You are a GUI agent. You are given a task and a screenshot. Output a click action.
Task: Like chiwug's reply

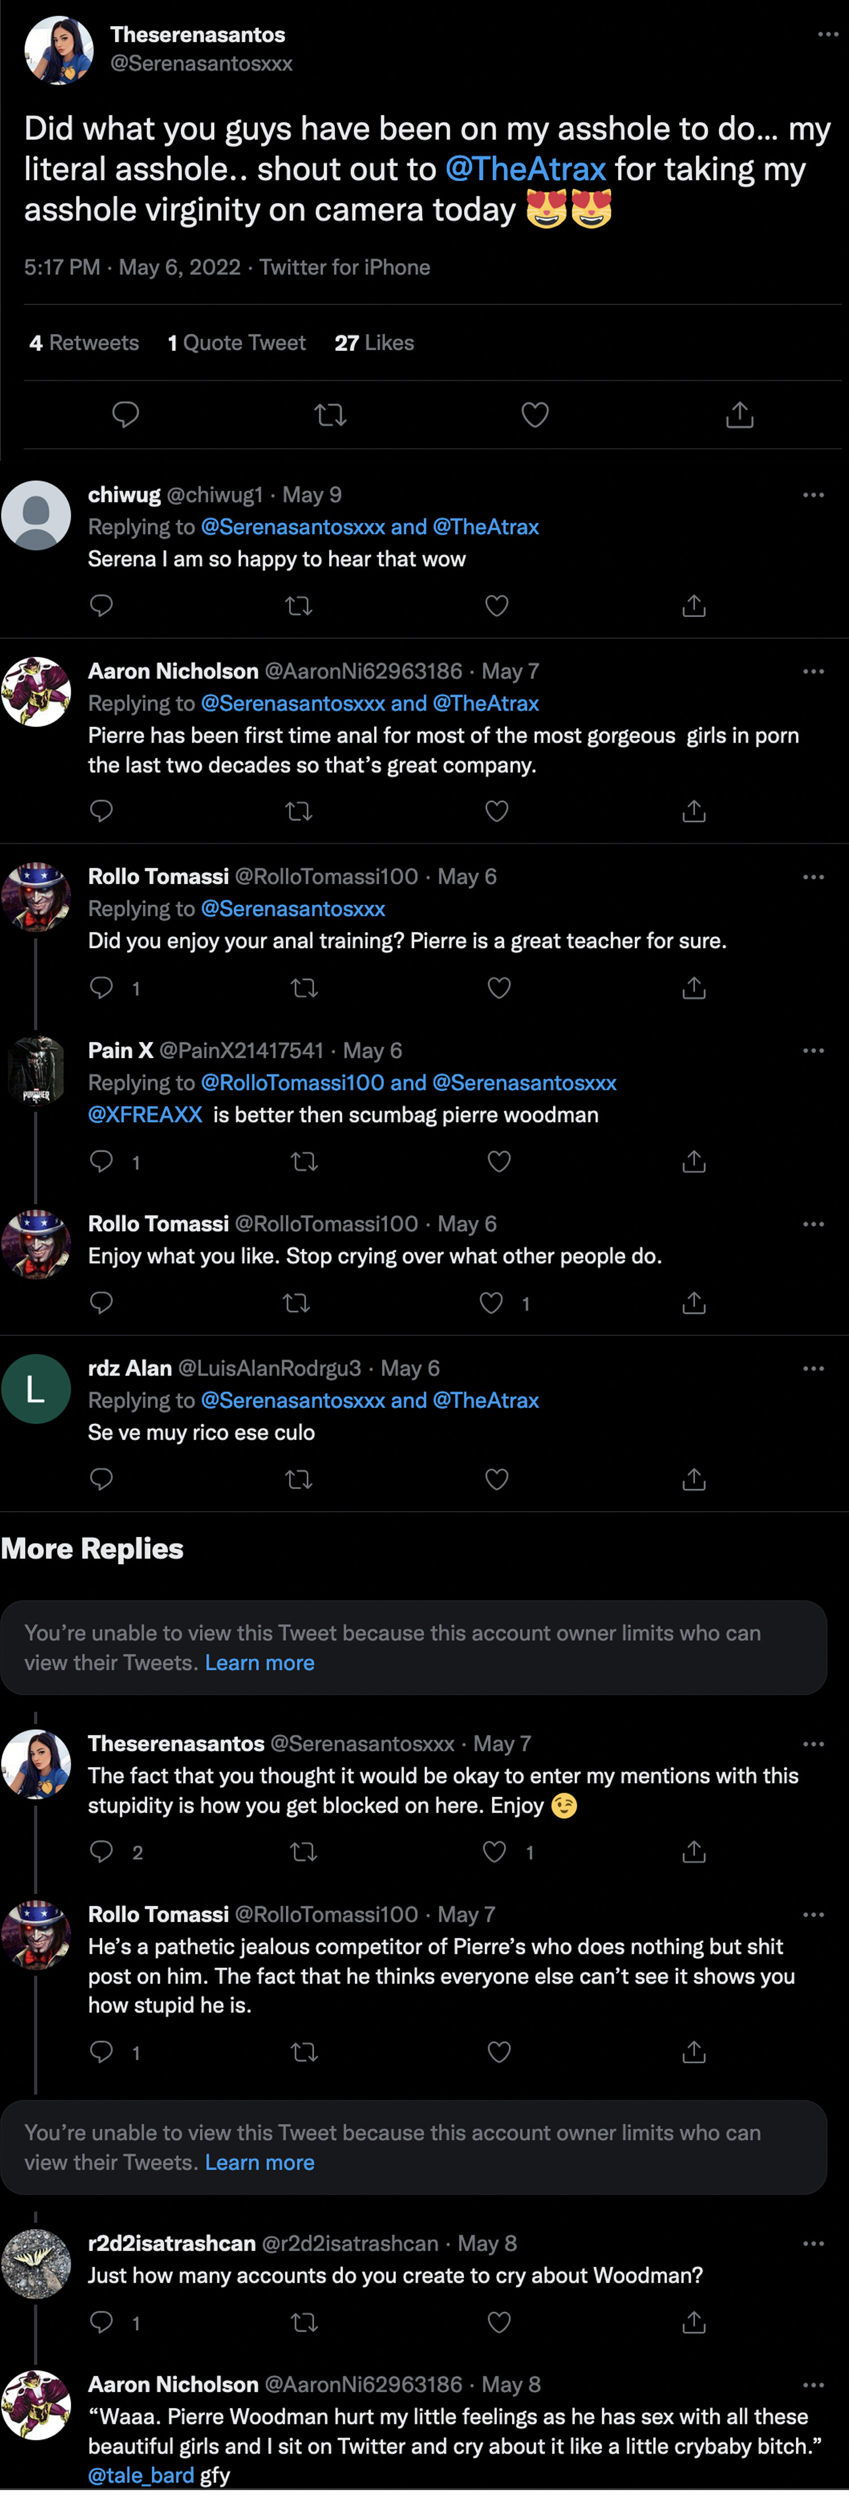click(496, 606)
